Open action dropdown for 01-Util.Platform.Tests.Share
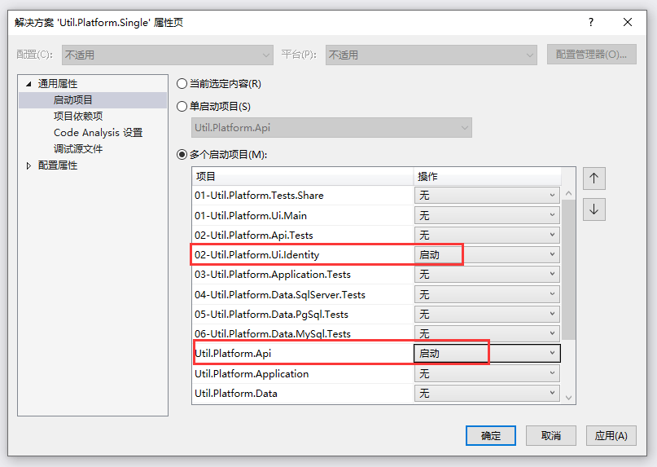The width and height of the screenshot is (657, 467). coord(487,196)
